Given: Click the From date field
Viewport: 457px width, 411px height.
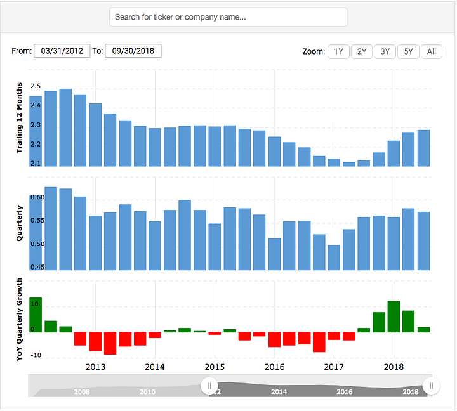Looking at the screenshot, I should point(62,51).
